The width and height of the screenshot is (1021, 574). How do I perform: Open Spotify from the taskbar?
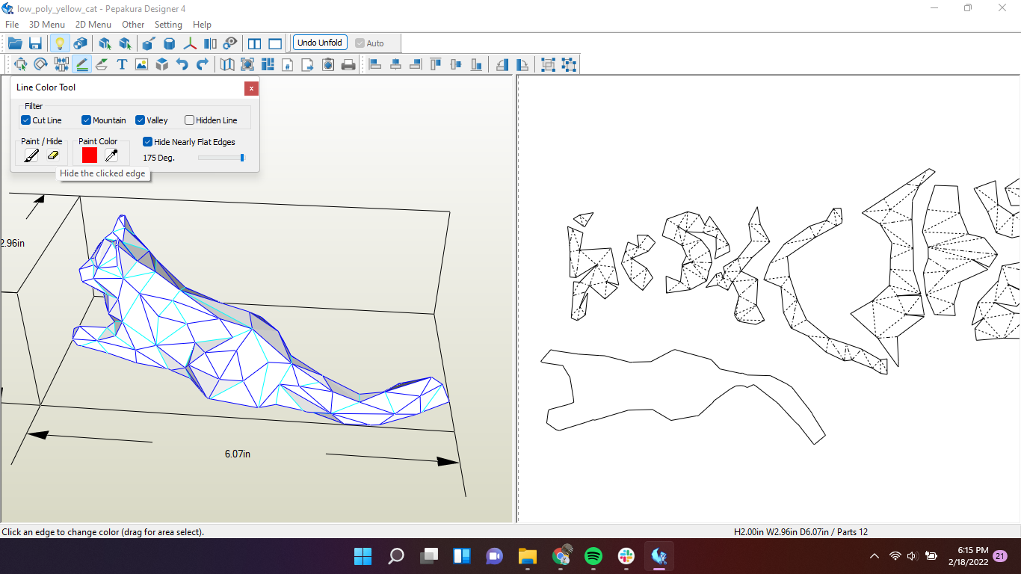pos(593,556)
